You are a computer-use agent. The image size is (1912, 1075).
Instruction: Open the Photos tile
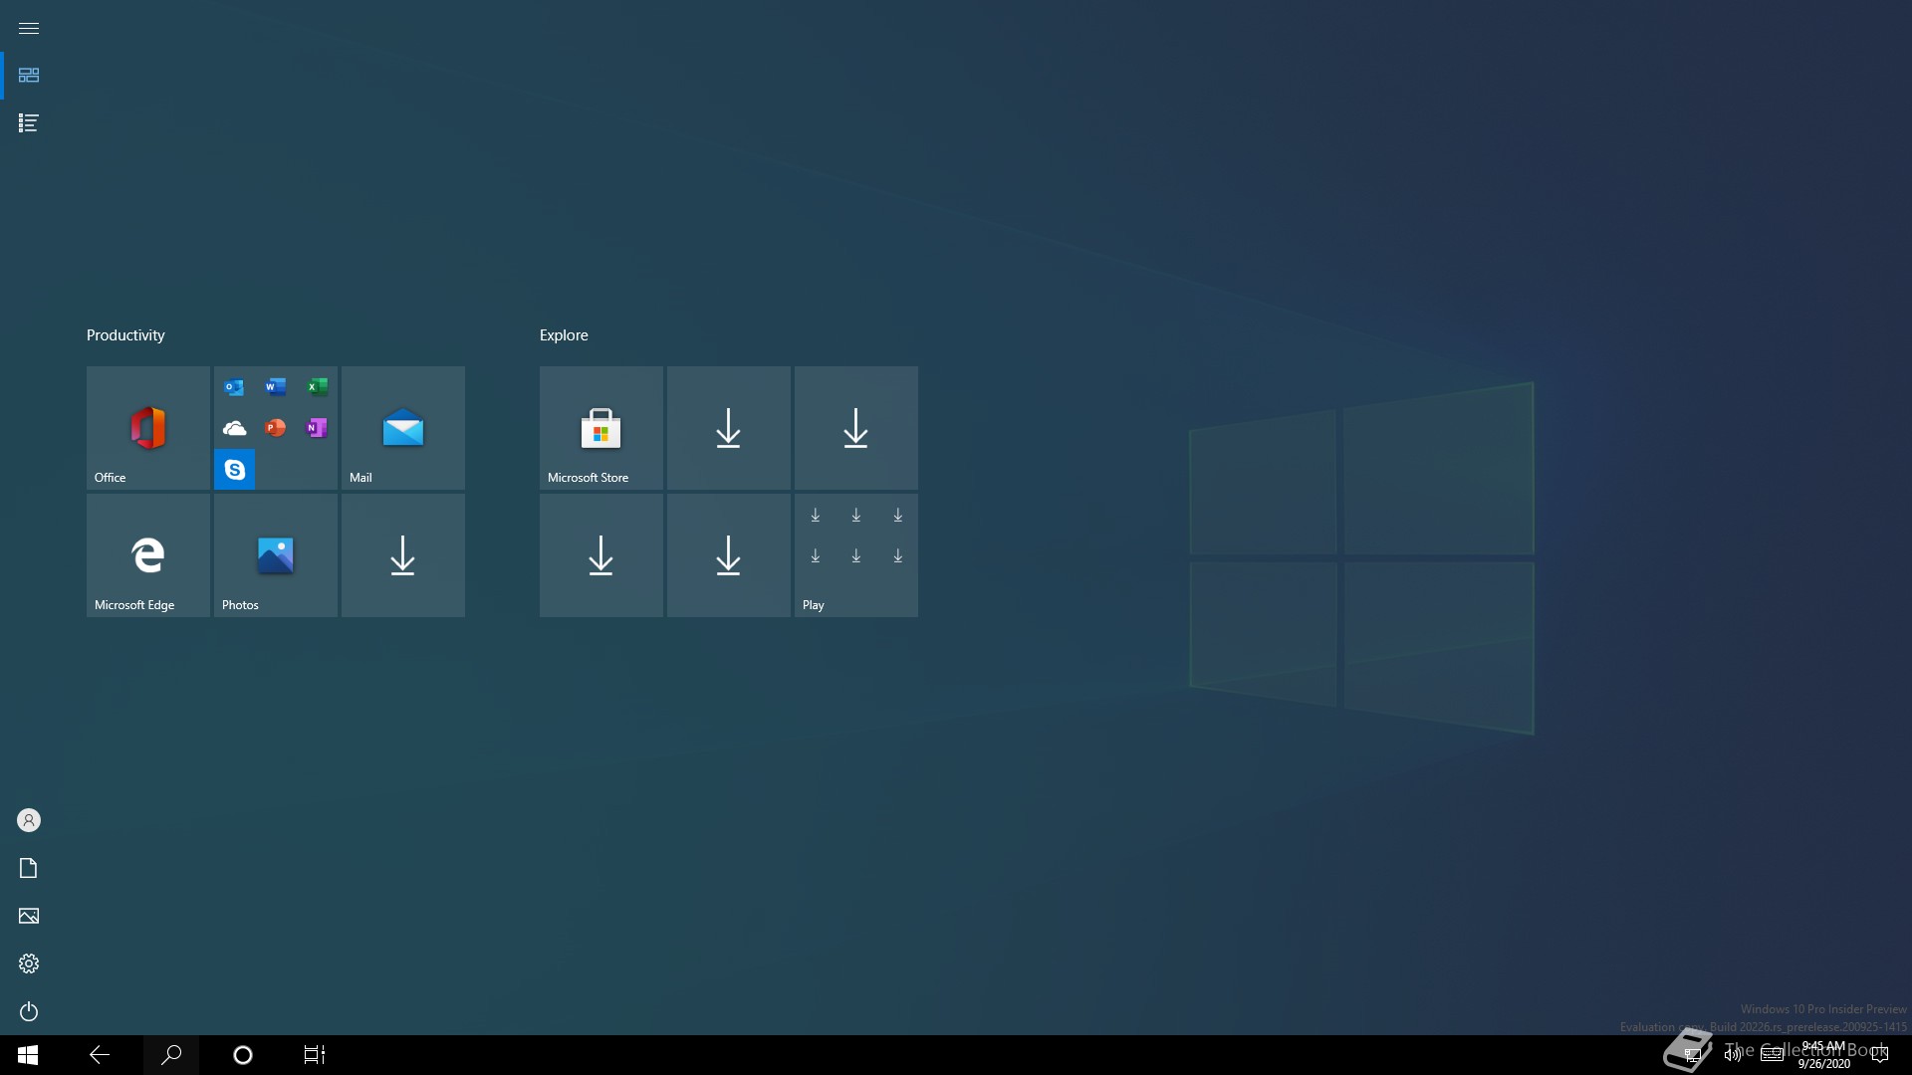point(276,555)
